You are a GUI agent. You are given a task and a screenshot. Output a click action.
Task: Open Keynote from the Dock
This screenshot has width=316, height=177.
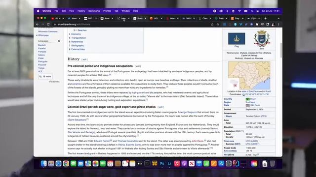click(199, 164)
